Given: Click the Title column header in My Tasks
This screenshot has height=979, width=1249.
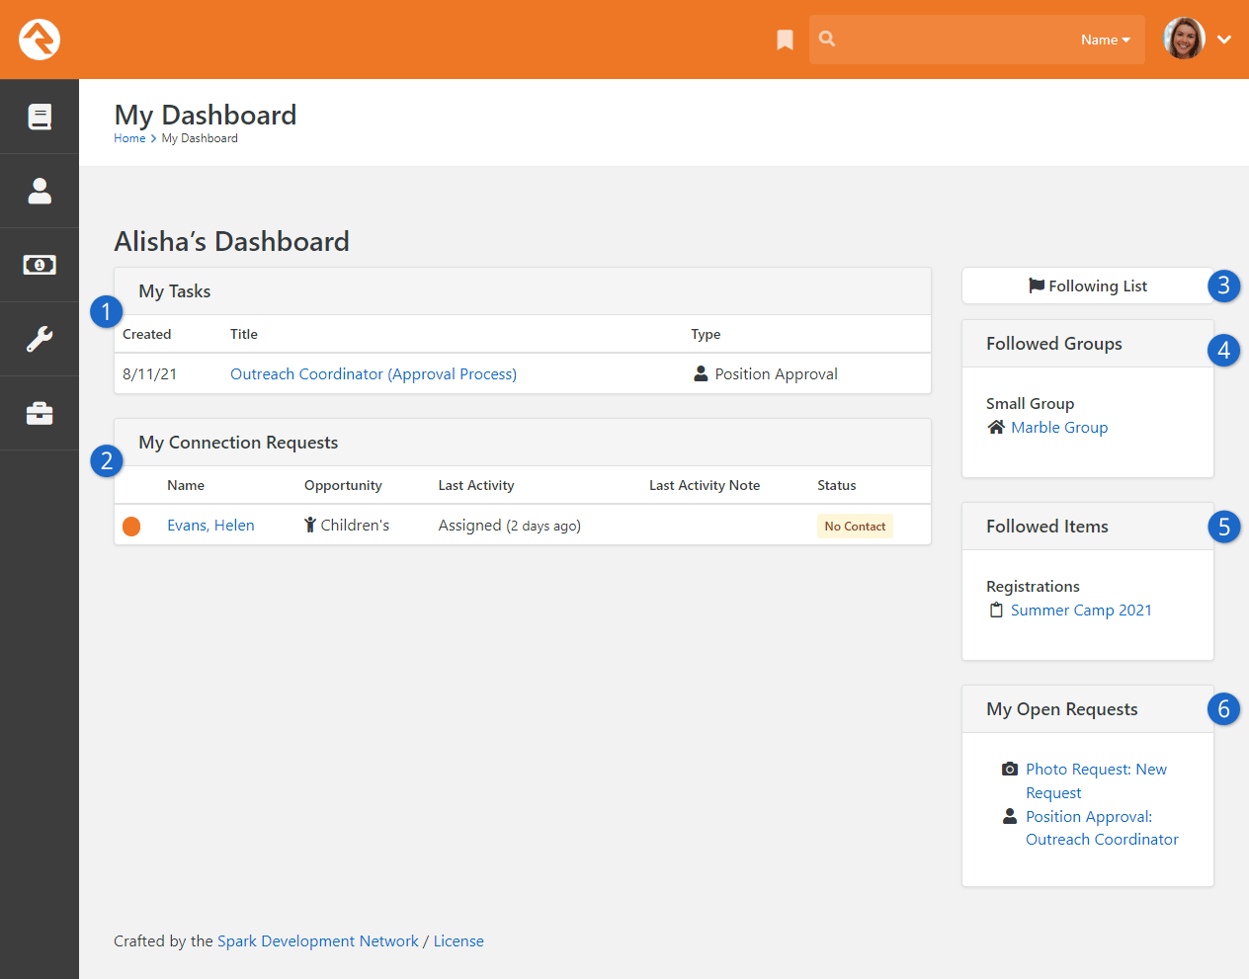Looking at the screenshot, I should [244, 334].
